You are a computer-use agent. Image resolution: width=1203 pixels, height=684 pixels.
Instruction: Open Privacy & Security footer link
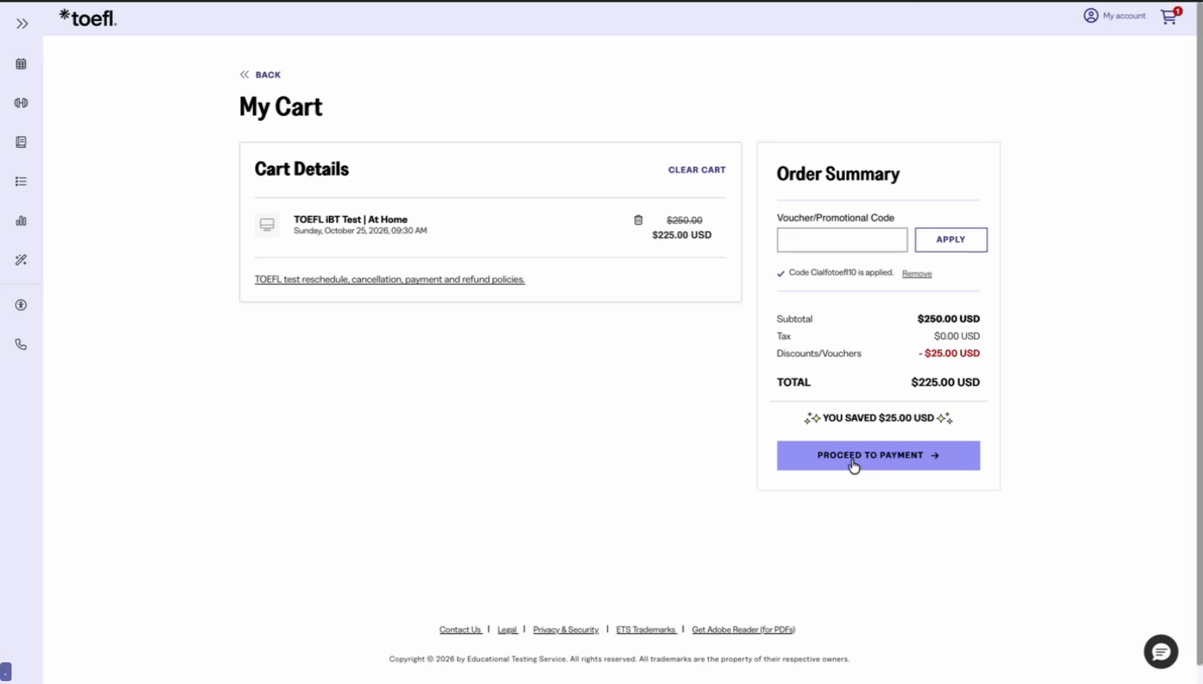(566, 630)
